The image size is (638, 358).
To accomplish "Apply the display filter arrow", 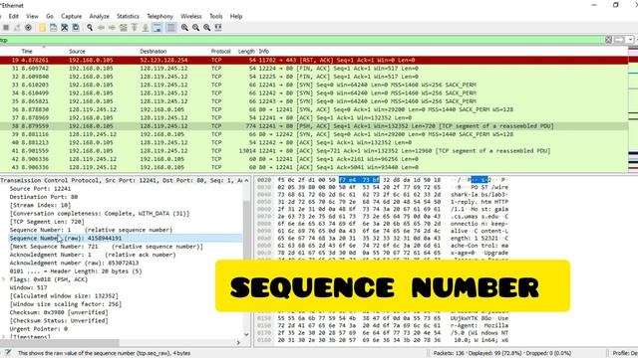I will tap(619, 40).
